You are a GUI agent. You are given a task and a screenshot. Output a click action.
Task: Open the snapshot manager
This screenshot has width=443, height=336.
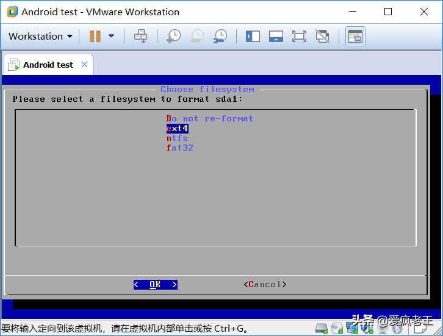click(220, 37)
